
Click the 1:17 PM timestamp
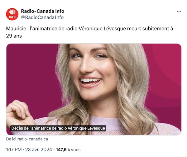[14, 150]
